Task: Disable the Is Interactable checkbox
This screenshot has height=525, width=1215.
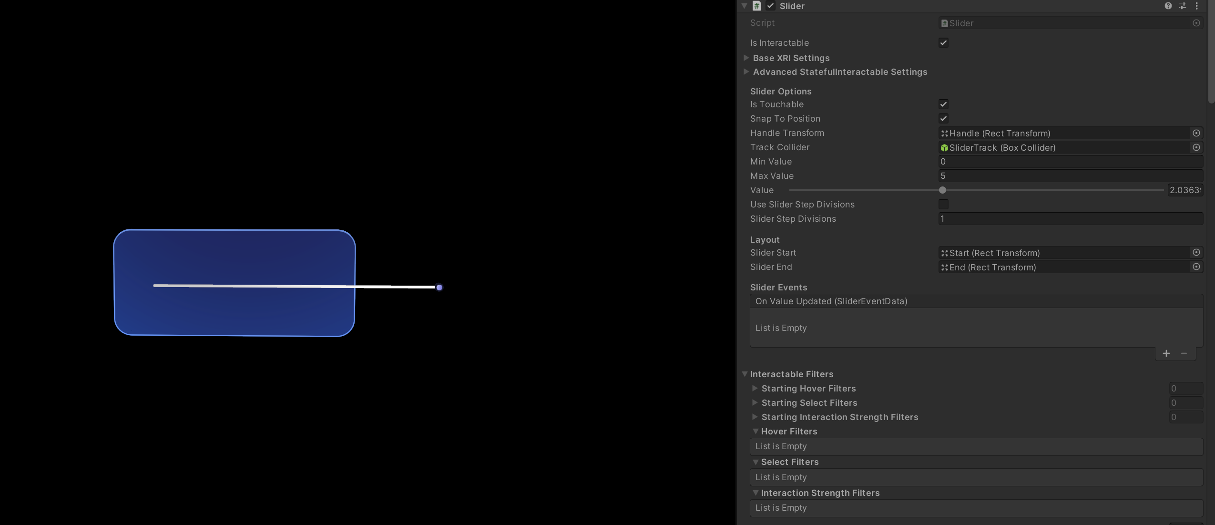Action: click(x=943, y=42)
